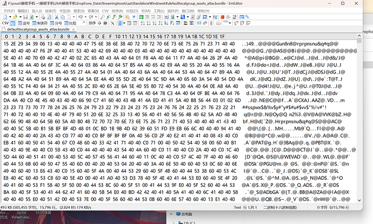The image size is (373, 224).
Task: Click the blue Filter funnel icon
Action: click(x=134, y=17)
